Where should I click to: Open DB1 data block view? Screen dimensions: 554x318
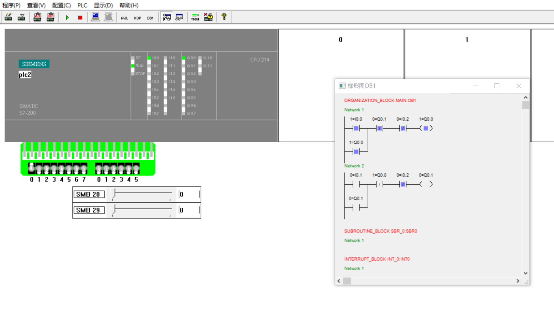coord(150,18)
